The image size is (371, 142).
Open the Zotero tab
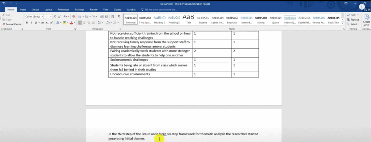pos(117,10)
